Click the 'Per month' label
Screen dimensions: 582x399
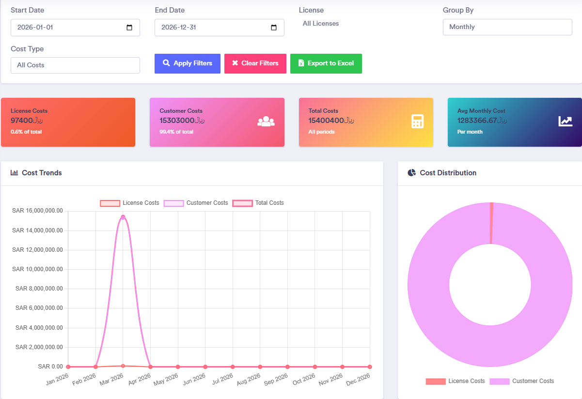(x=470, y=132)
